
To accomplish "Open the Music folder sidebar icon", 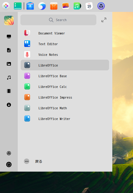I will click(9, 77).
